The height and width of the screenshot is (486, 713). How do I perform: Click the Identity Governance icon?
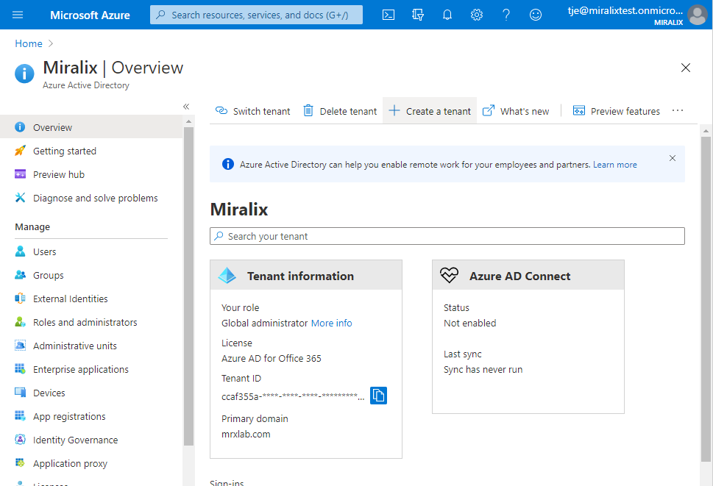pyautogui.click(x=20, y=440)
